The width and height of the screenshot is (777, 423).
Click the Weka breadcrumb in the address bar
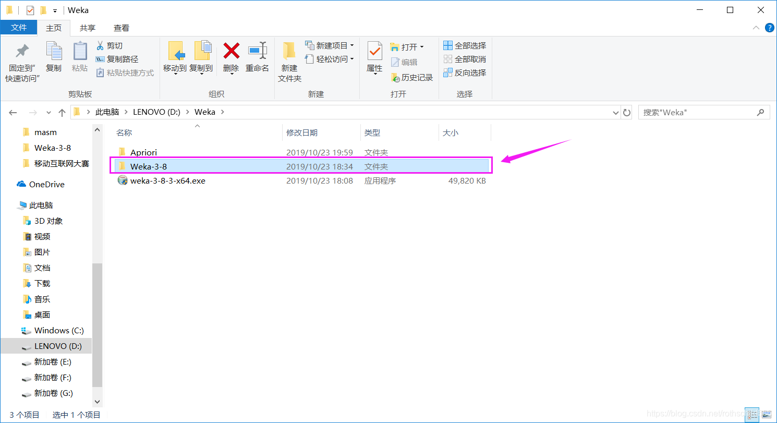205,112
